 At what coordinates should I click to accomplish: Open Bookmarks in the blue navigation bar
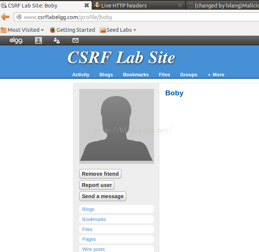[136, 75]
